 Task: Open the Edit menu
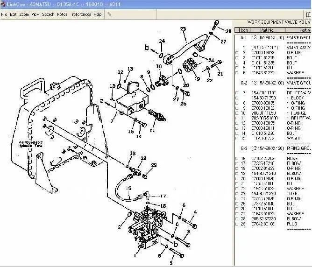(x=13, y=14)
